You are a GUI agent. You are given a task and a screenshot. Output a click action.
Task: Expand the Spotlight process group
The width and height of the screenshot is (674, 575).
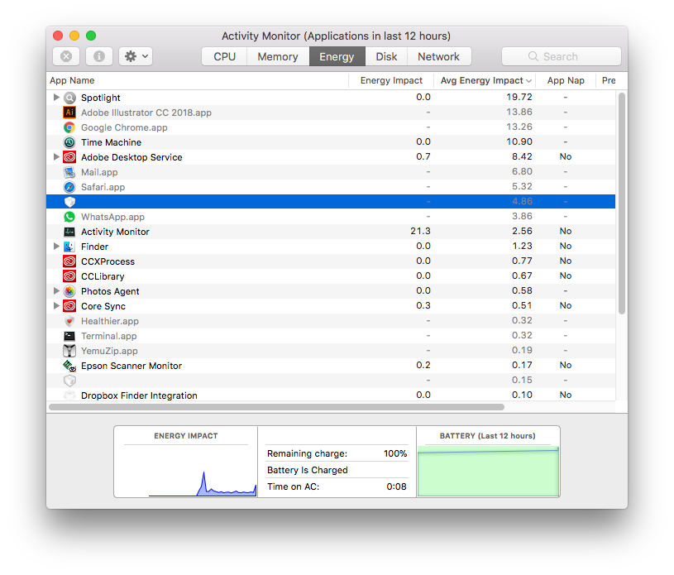tap(56, 97)
